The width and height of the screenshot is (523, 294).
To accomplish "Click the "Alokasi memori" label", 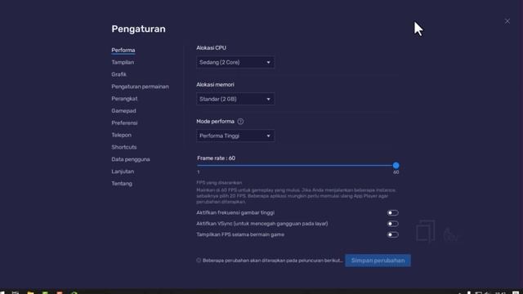I will tap(215, 85).
